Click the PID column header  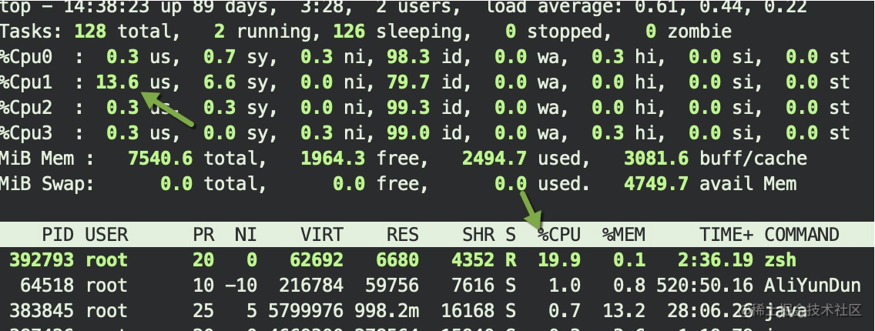pos(58,235)
